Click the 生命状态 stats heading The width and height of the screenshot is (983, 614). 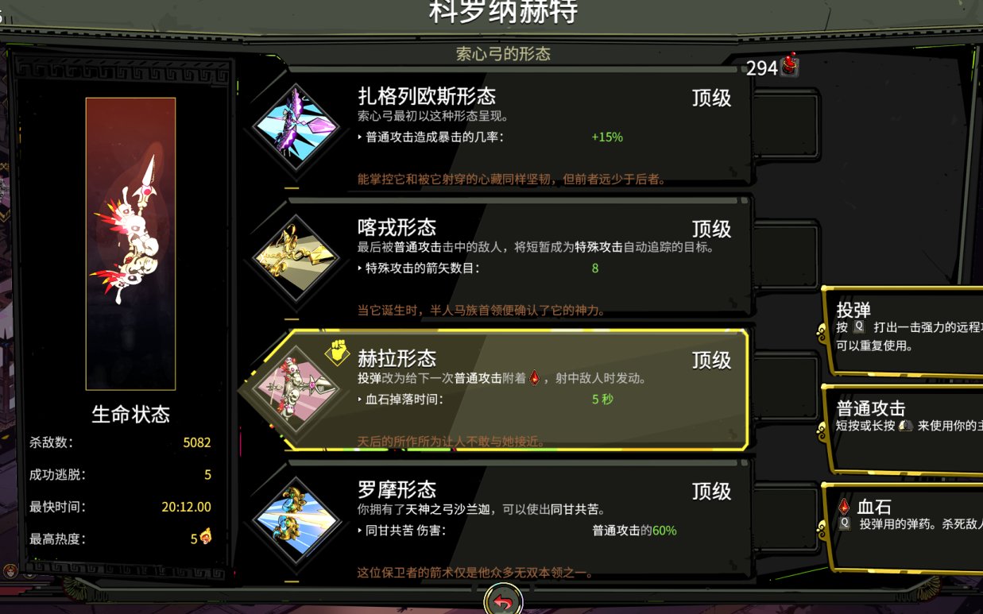click(130, 414)
